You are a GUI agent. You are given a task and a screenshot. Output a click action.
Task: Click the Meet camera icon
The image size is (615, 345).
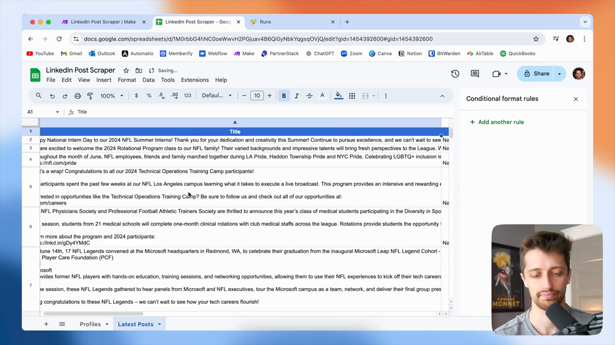coord(496,74)
